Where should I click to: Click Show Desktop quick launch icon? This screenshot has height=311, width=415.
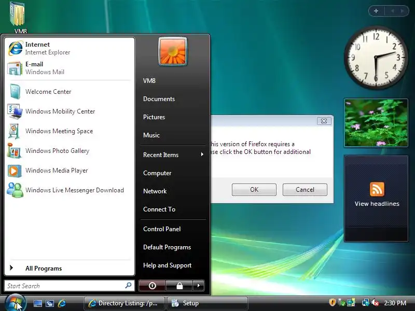[37, 303]
